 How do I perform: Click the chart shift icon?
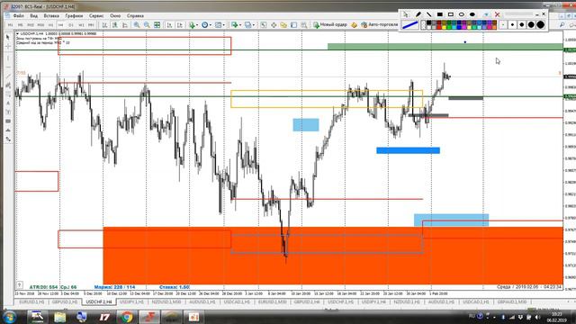180,25
